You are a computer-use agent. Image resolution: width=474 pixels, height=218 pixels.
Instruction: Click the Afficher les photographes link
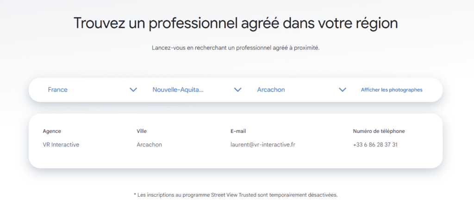tap(392, 90)
